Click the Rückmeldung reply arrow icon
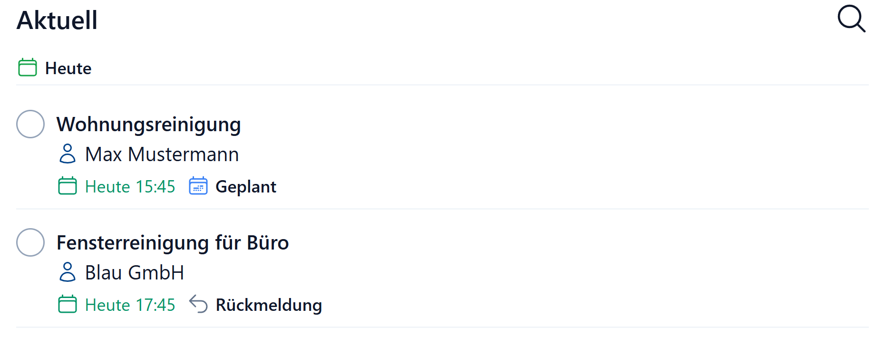The height and width of the screenshot is (356, 885). pyautogui.click(x=198, y=304)
